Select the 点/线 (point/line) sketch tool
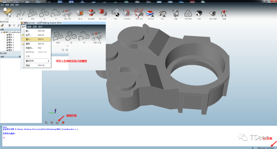The image size is (277, 149). (20, 14)
